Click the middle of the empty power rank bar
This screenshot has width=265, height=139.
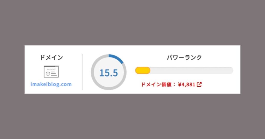[x=192, y=70]
